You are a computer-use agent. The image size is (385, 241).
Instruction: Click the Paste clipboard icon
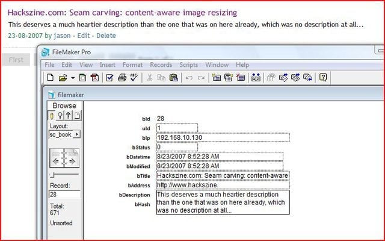click(x=174, y=78)
